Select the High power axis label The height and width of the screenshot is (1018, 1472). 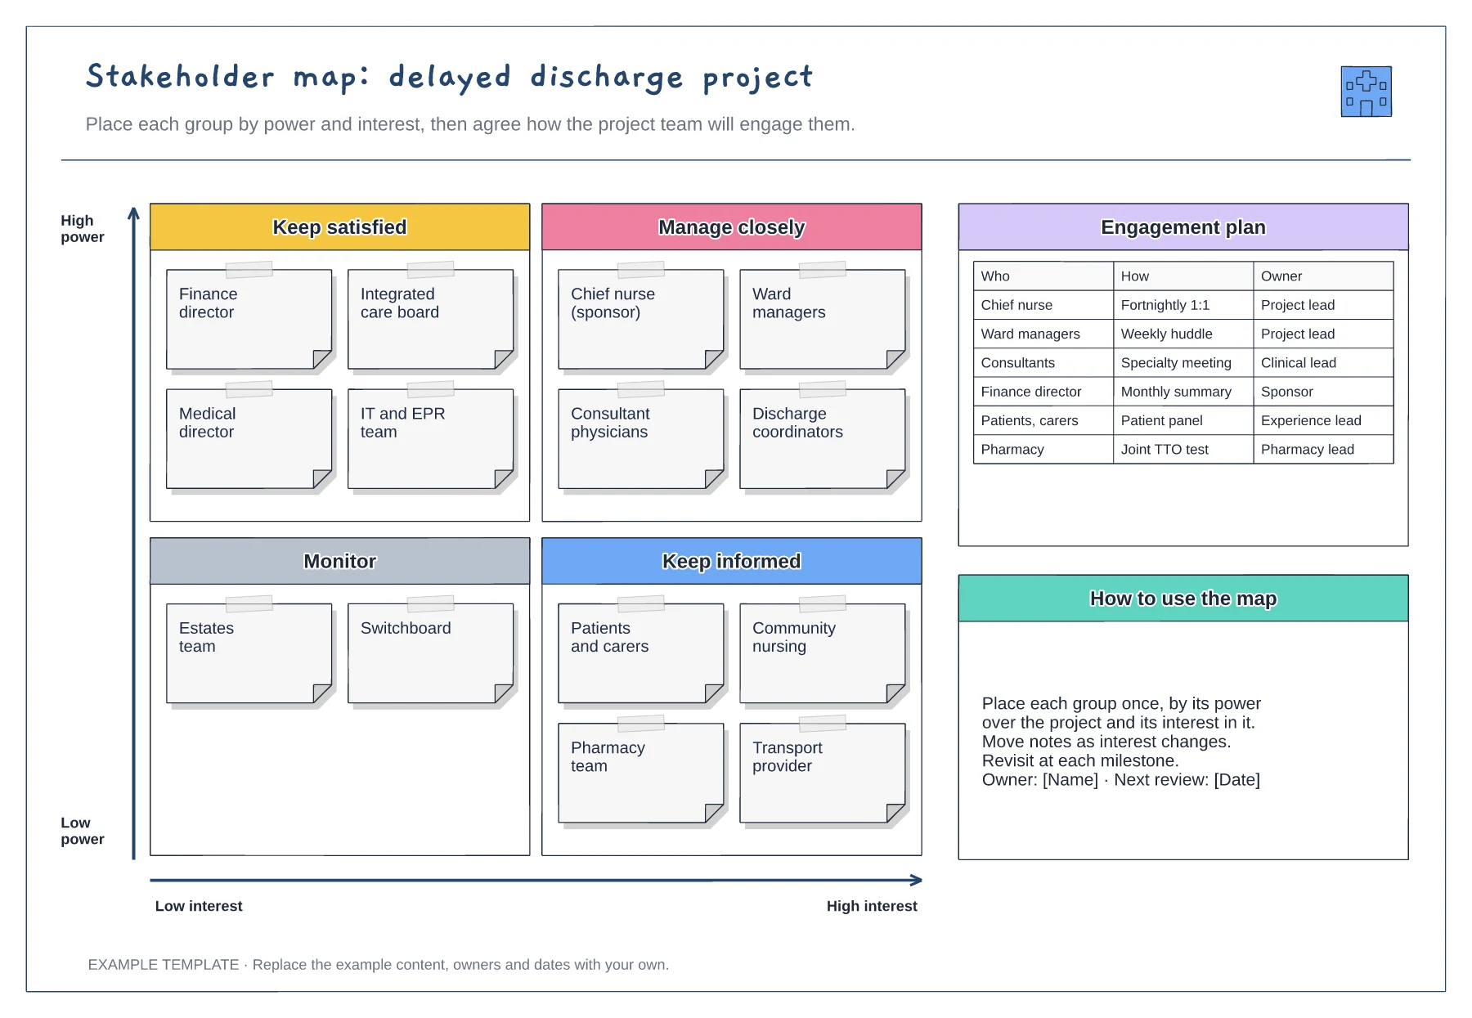[82, 229]
